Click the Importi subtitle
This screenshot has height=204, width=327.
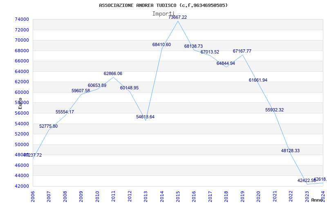[x=163, y=14]
